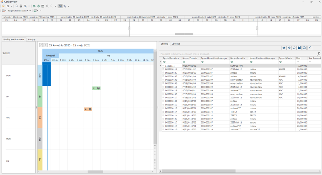Open file with the folder toolbar icon
This screenshot has width=322, height=175.
click(x=3, y=6)
